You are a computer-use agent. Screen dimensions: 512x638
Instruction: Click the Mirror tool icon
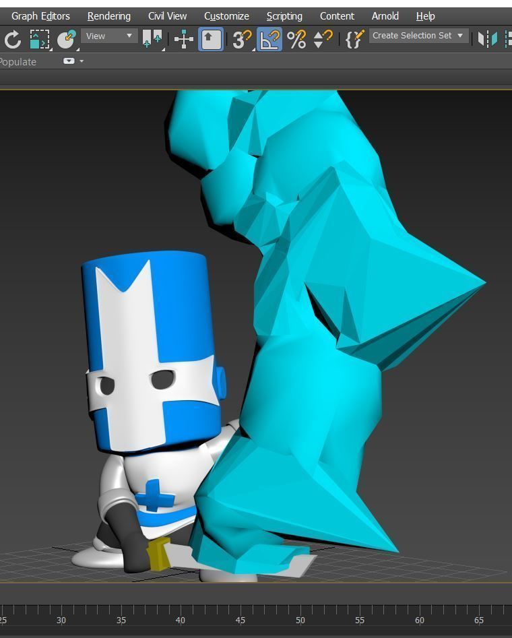[x=487, y=39]
